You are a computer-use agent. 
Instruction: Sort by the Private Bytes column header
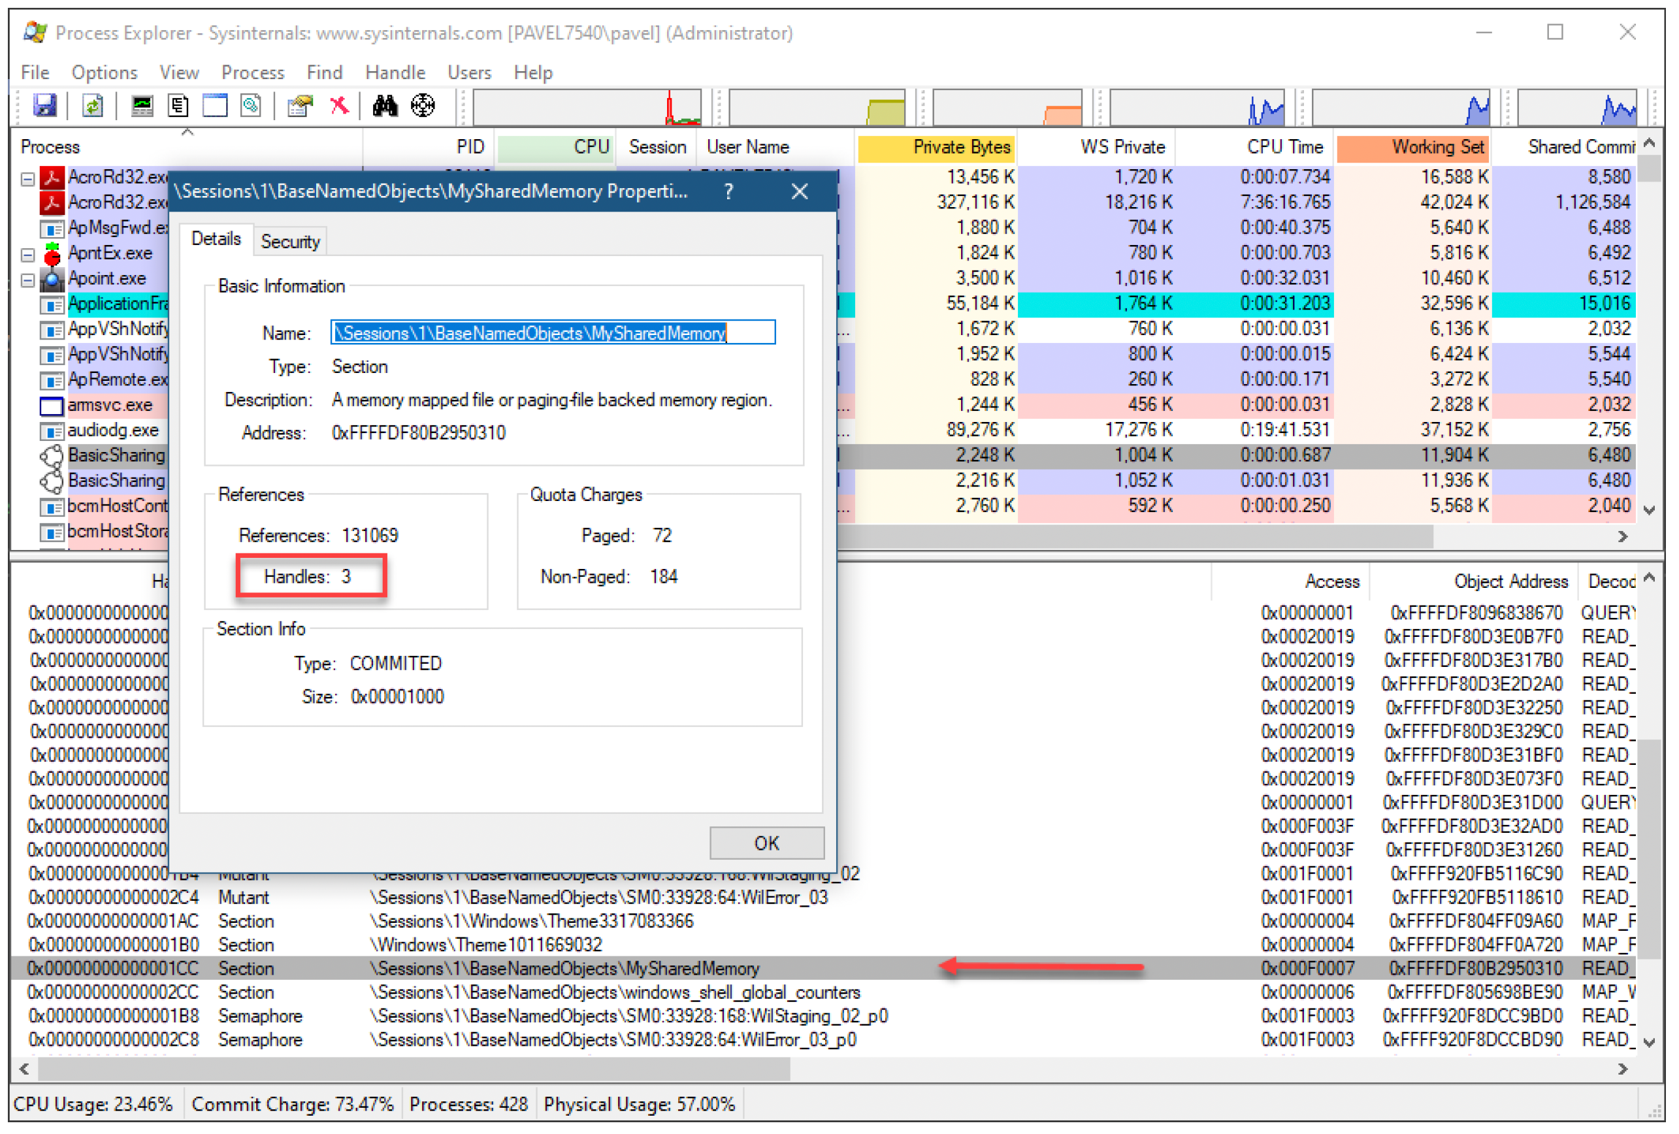pyautogui.click(x=937, y=148)
